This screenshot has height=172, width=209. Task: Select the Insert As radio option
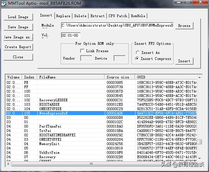(x=138, y=53)
